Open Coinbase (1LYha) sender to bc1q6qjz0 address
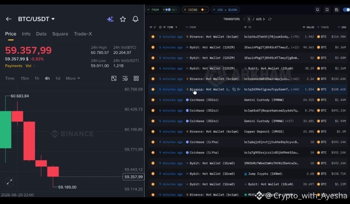 204,142
